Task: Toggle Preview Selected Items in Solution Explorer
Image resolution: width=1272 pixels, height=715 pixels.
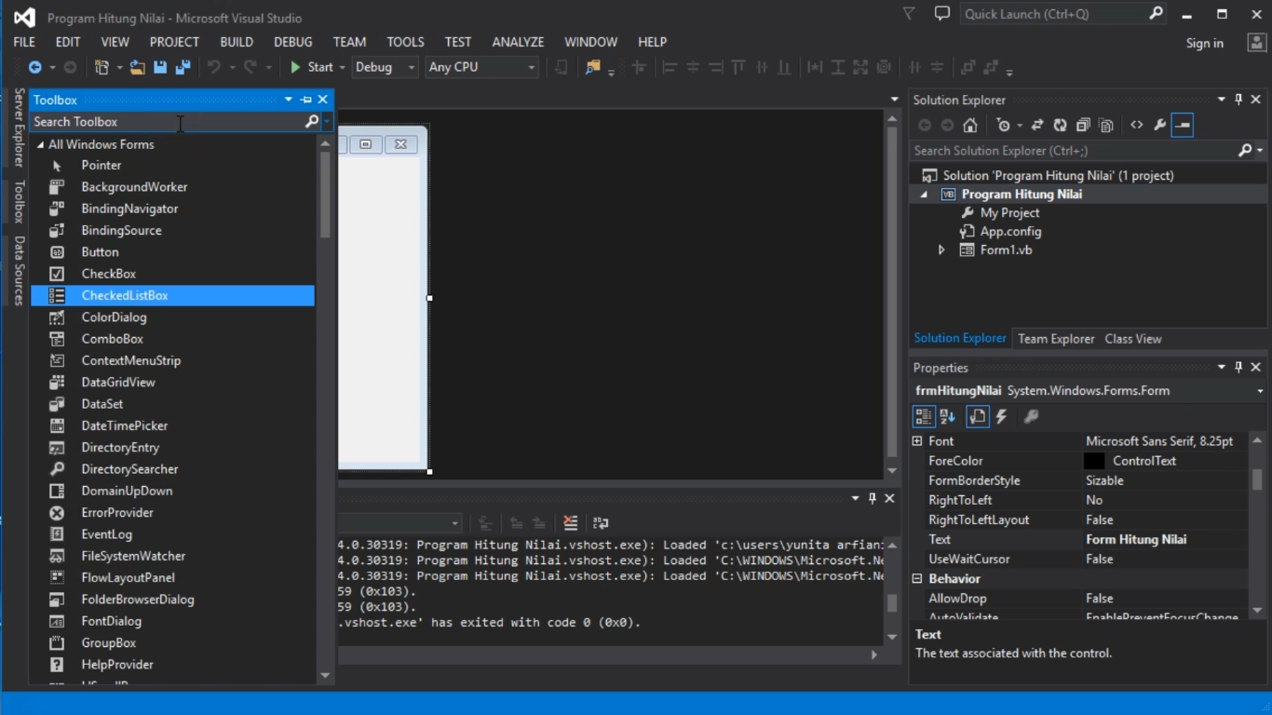Action: (1183, 125)
